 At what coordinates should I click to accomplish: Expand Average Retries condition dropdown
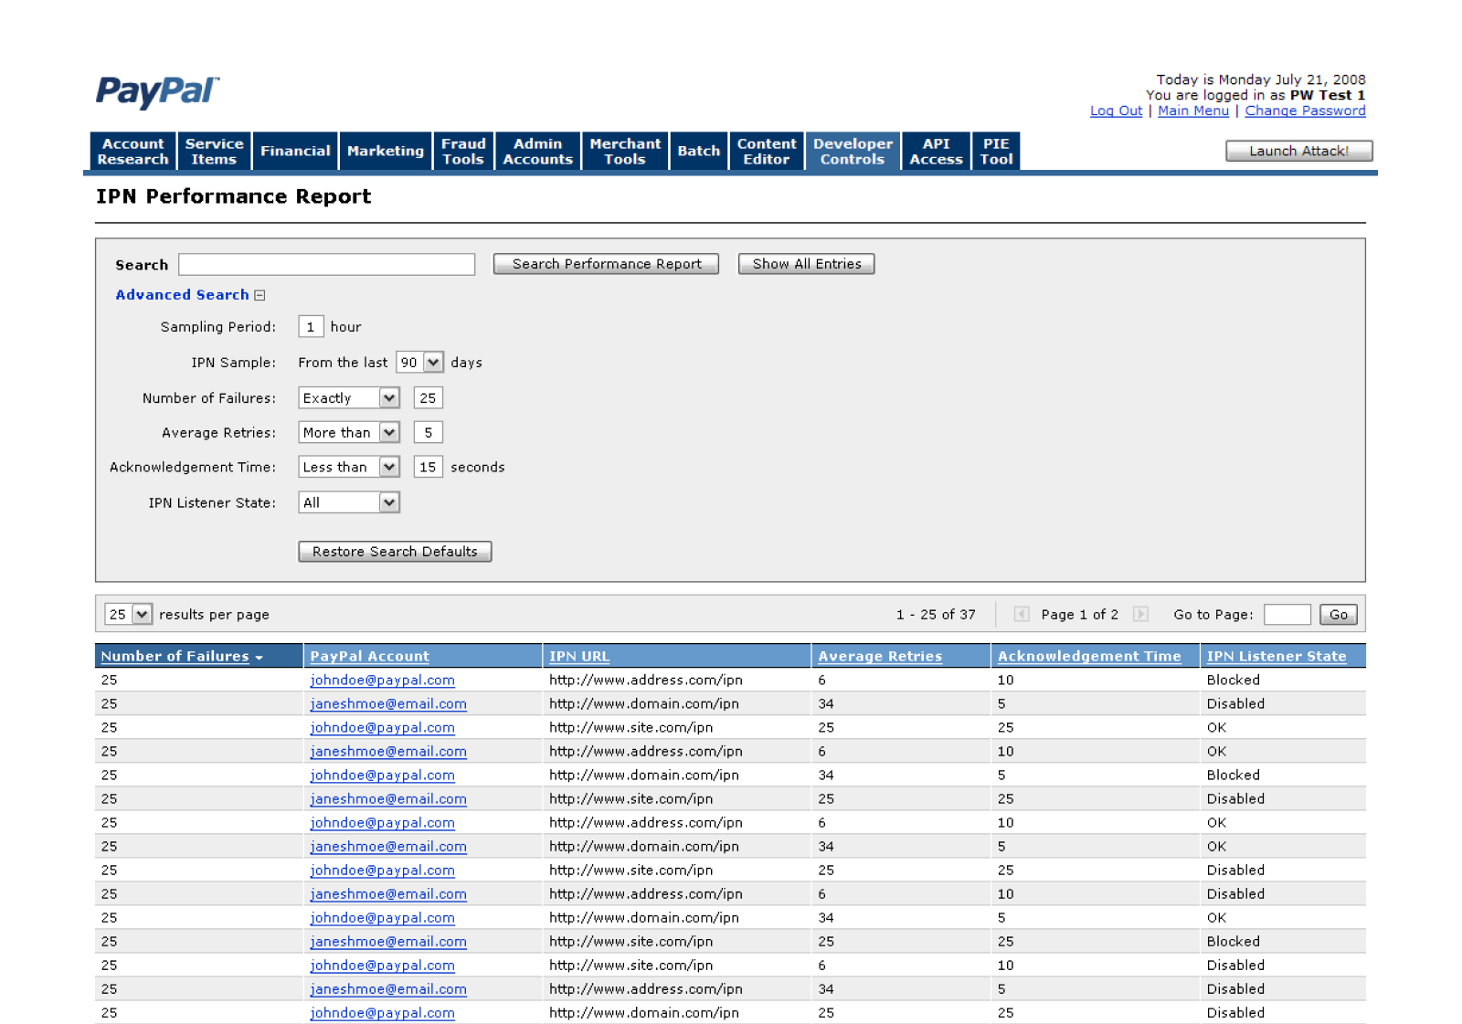[x=389, y=433]
